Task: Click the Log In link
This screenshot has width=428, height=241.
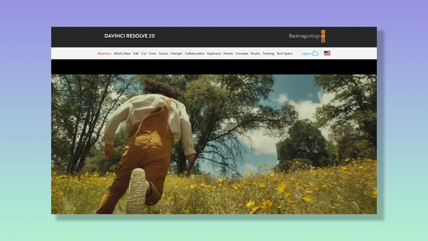Action: click(306, 54)
